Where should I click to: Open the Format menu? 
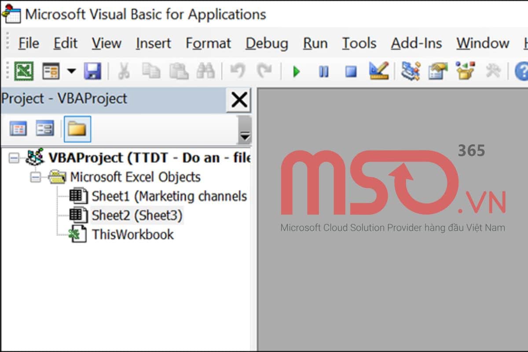coord(209,43)
